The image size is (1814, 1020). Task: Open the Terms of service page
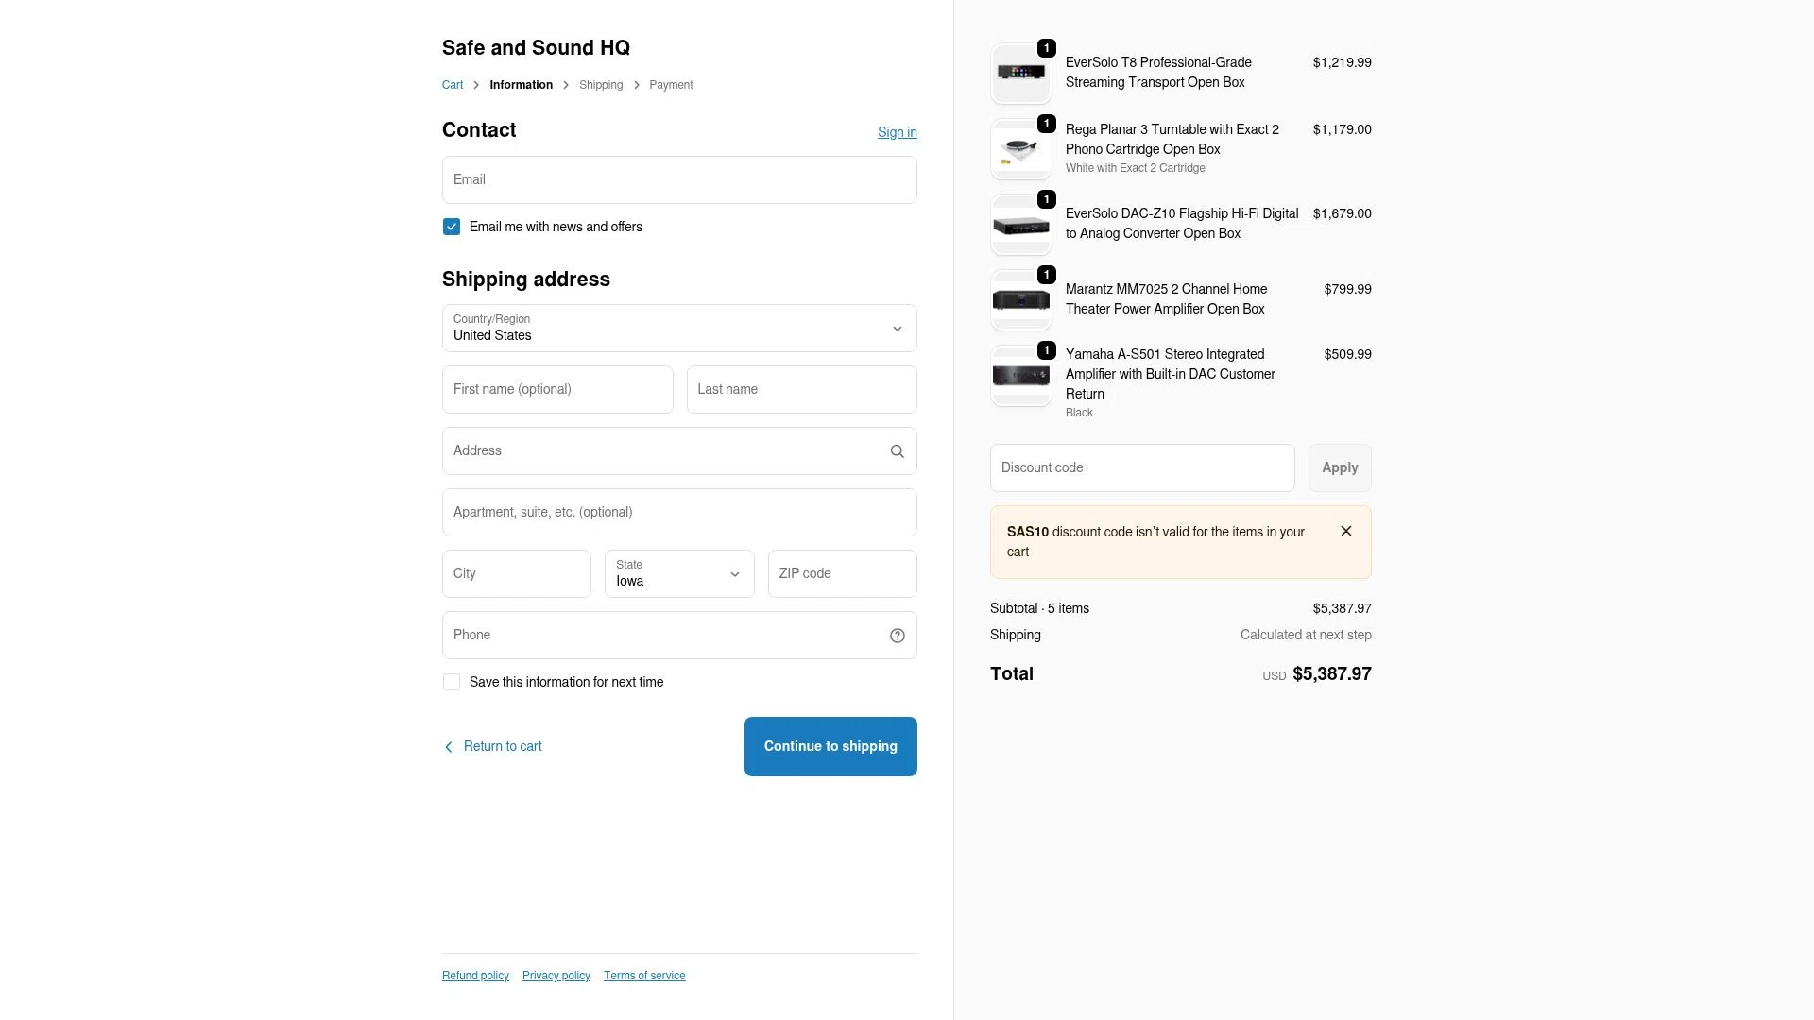[644, 975]
